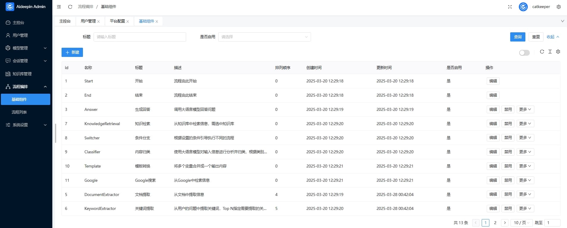
Task: Go to page 2
Action: (495, 223)
